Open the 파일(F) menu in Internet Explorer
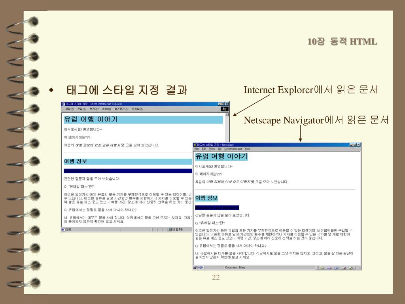405x304 pixels. (70, 109)
